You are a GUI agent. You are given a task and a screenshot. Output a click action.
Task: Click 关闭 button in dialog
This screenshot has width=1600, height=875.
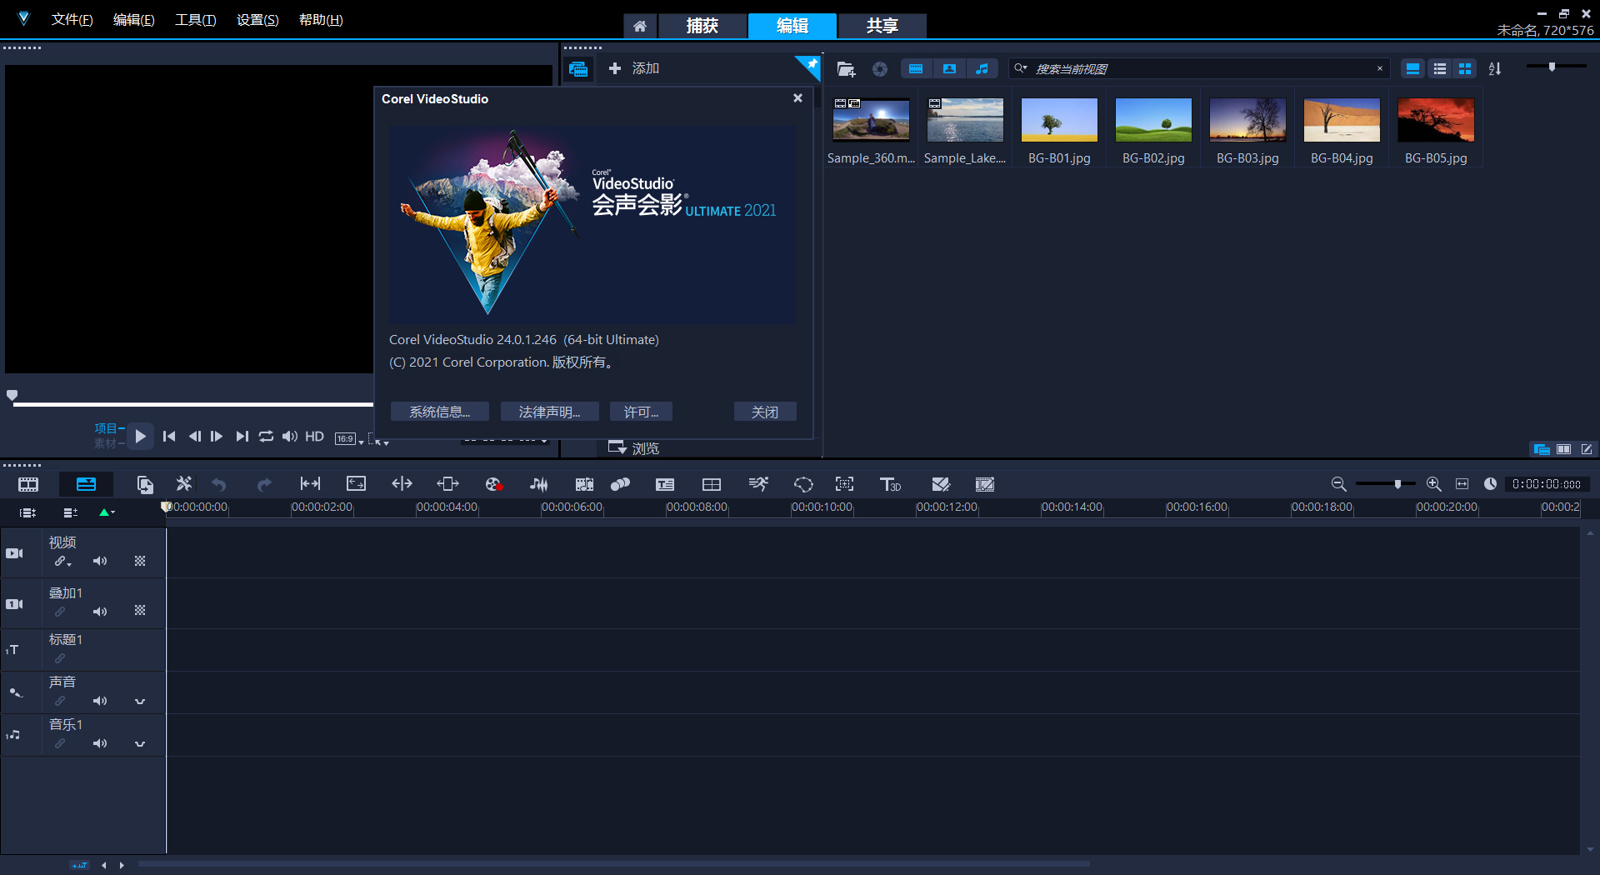coord(765,412)
